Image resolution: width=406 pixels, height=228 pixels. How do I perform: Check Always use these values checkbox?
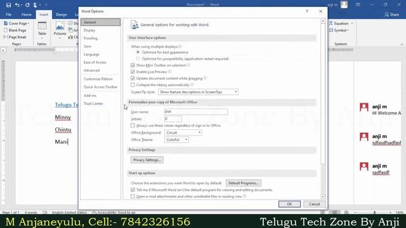click(133, 125)
